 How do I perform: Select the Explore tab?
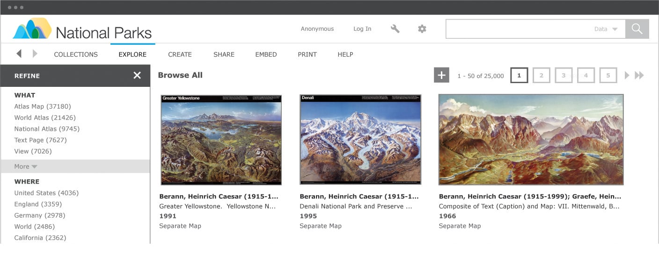(132, 54)
